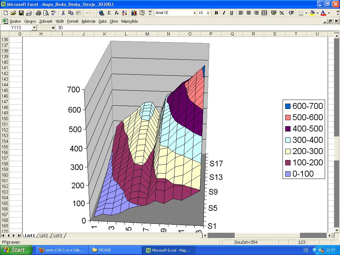Click the Sort Ascending A-Z icon

coord(125,13)
